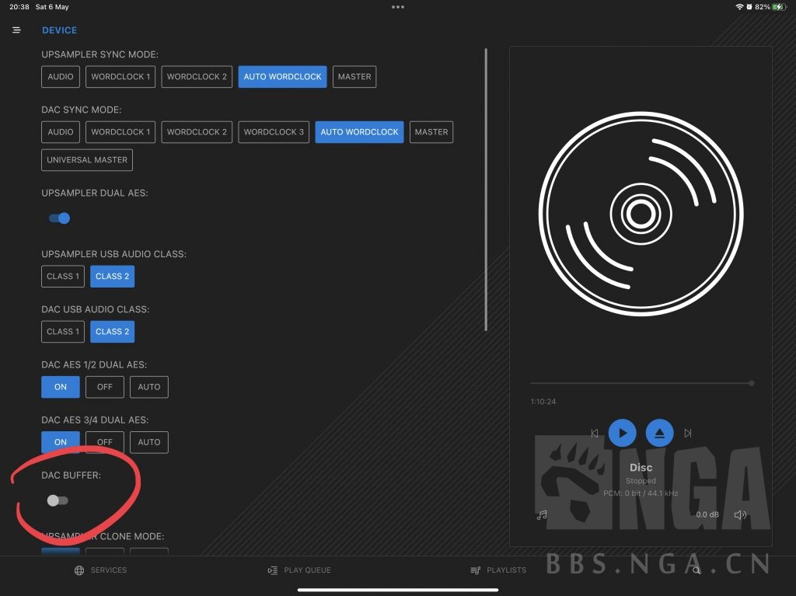
Task: Jump back to the previous track
Action: [595, 433]
